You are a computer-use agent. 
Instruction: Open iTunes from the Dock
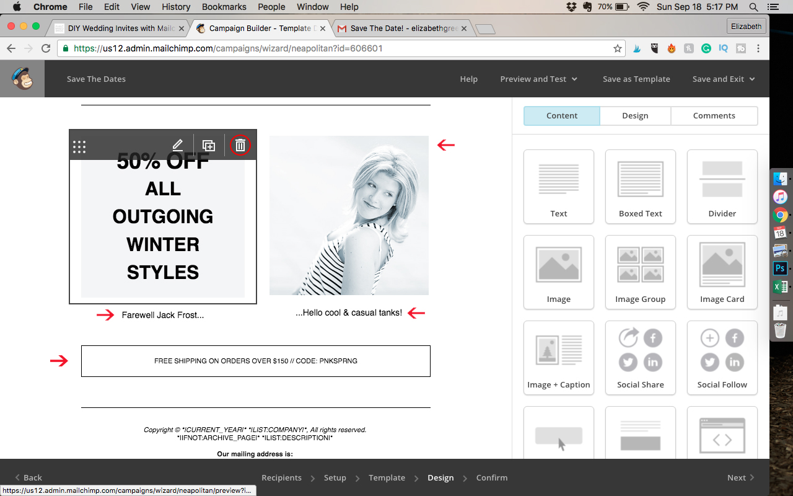pyautogui.click(x=780, y=197)
